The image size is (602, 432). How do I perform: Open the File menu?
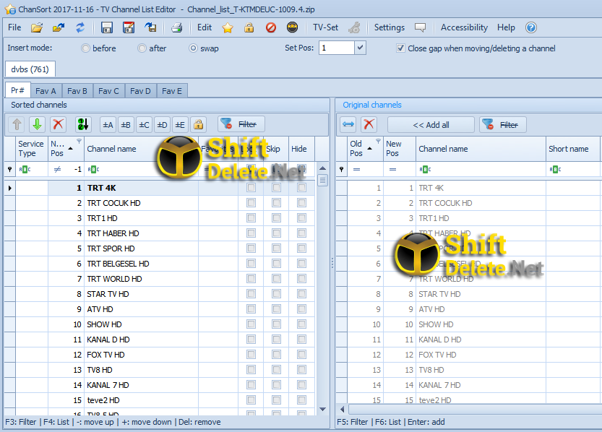(14, 27)
